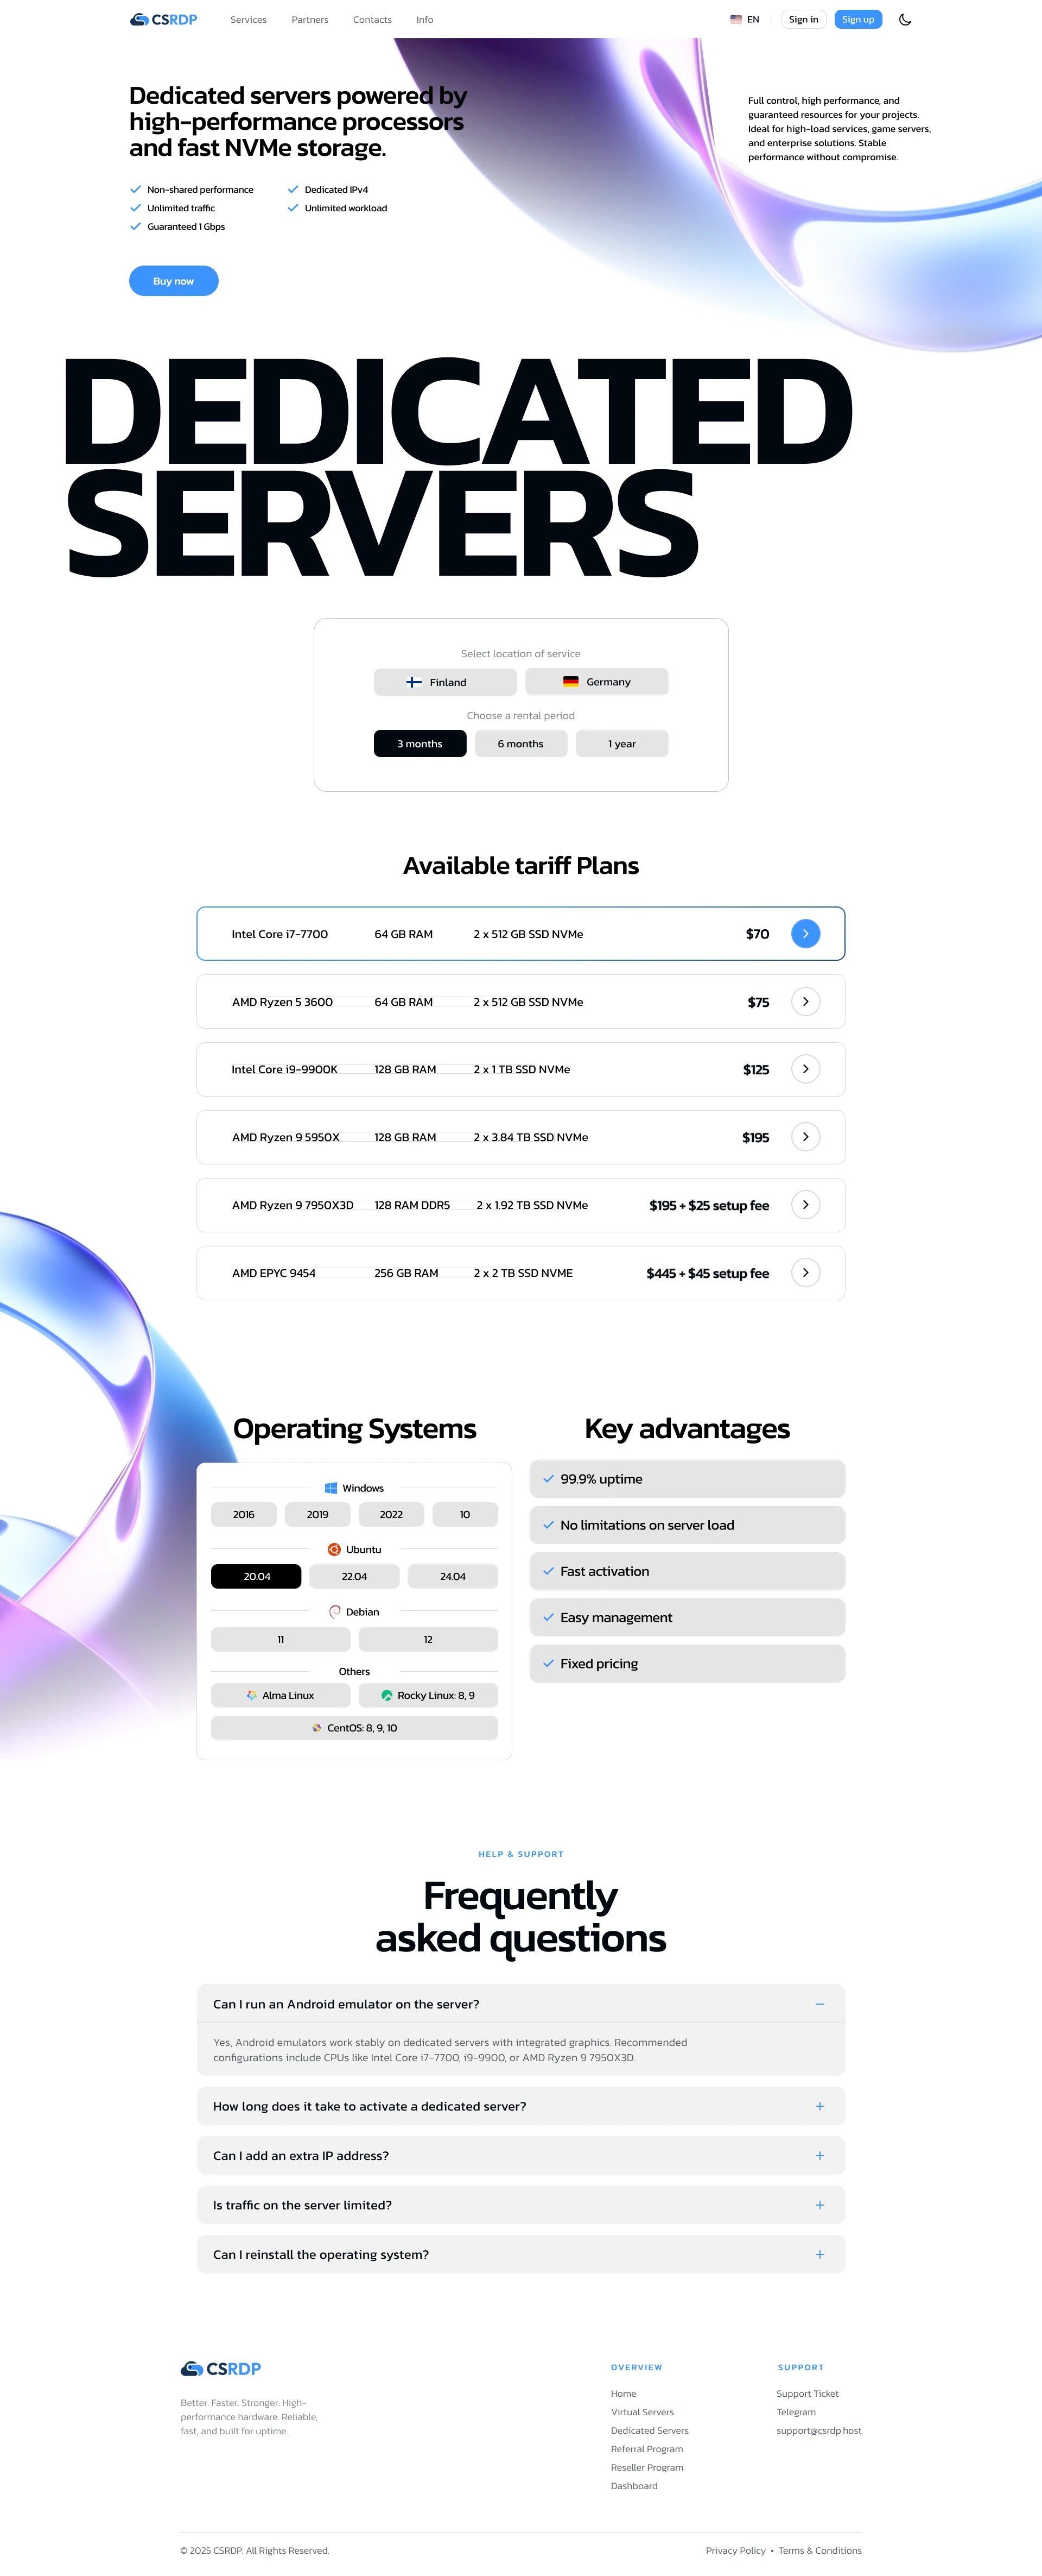Select Ubuntu 22.04 version
This screenshot has width=1042, height=2576.
click(354, 1576)
